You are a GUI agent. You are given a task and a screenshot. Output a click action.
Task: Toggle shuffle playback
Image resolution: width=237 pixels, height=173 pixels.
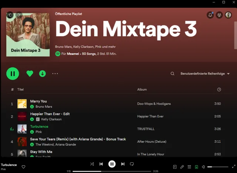tap(92, 164)
